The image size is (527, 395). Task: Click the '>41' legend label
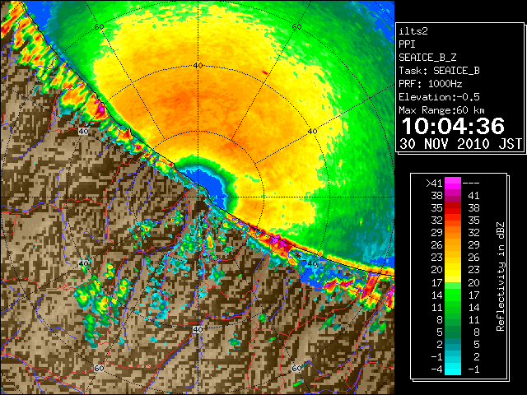point(435,183)
